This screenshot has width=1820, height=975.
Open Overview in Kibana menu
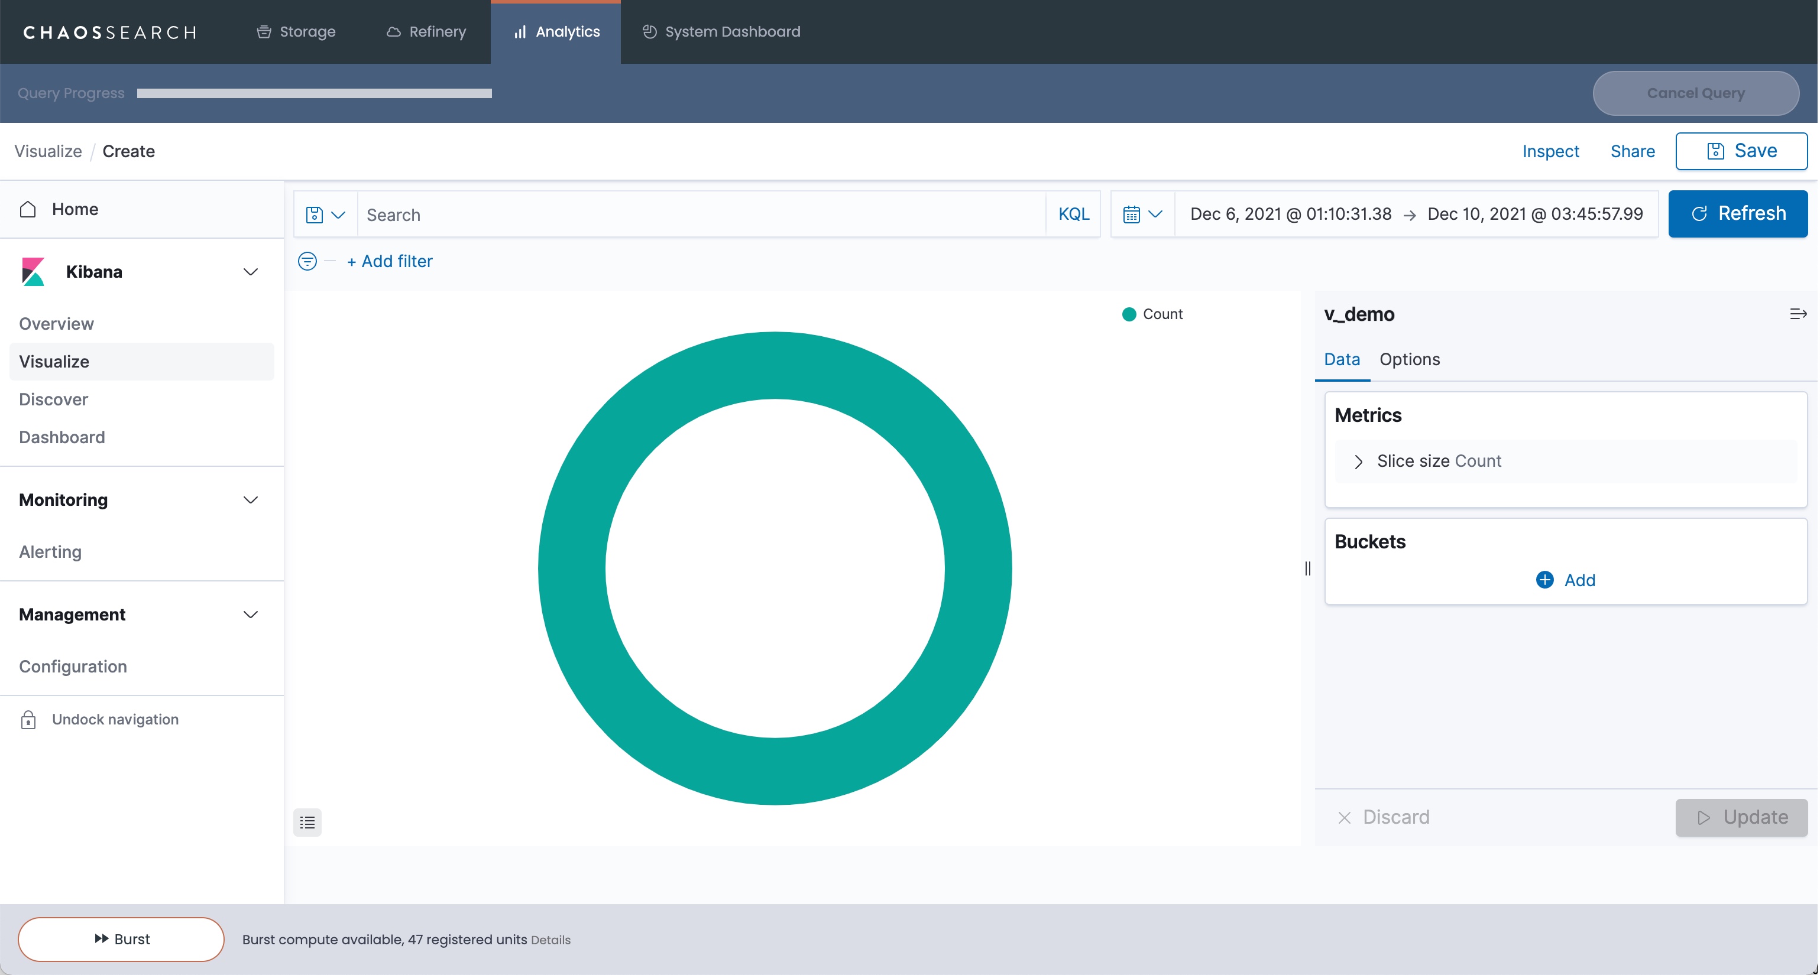[57, 323]
